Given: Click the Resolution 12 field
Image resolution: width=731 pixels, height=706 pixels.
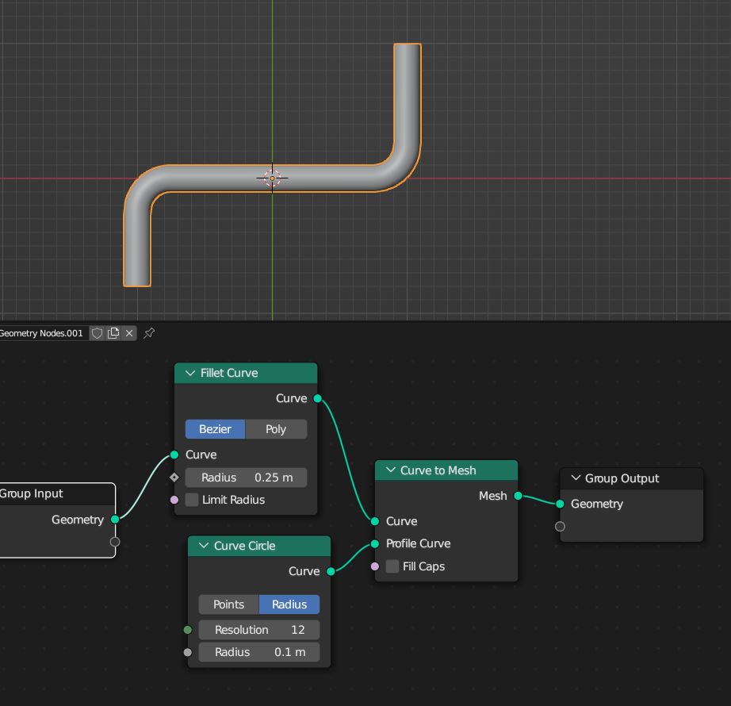Looking at the screenshot, I should (x=259, y=630).
